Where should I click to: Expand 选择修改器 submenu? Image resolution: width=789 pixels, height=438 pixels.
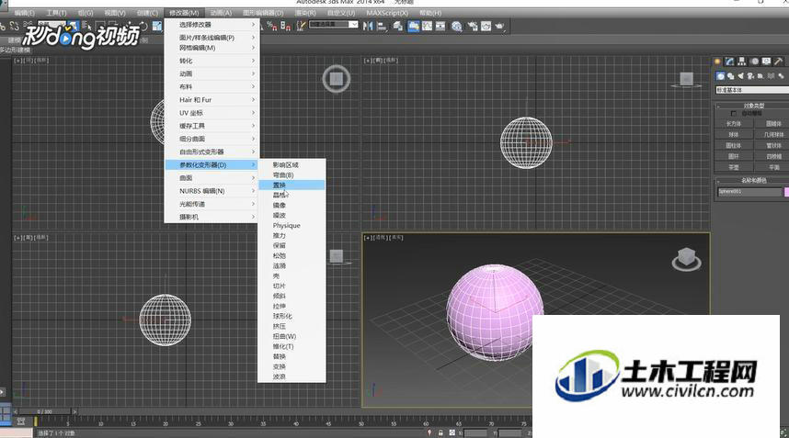pos(212,24)
